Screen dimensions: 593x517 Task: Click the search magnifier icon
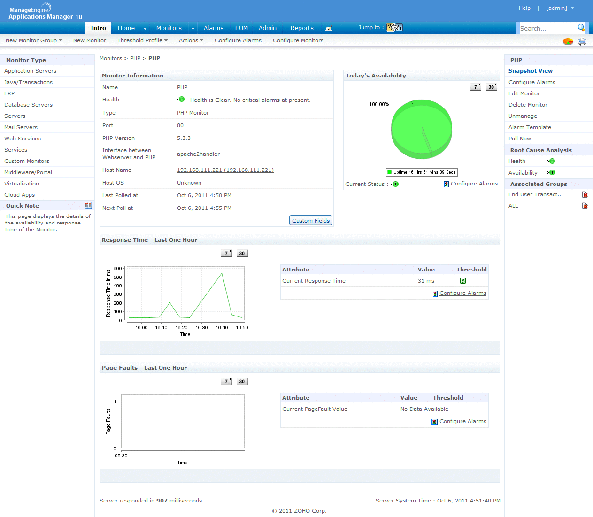(581, 28)
